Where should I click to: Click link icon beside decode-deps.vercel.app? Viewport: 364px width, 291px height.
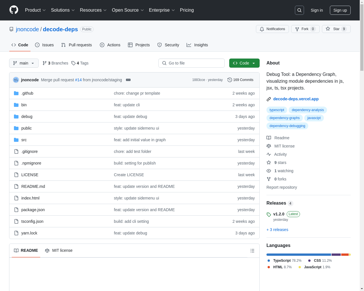tap(269, 99)
